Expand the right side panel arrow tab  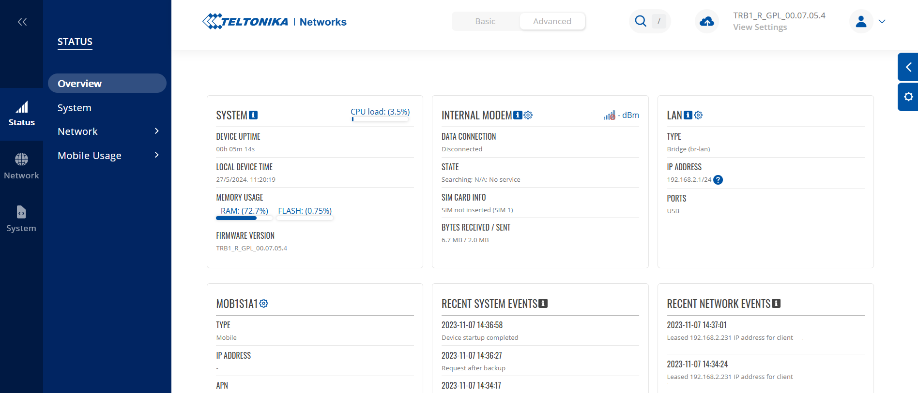click(x=908, y=67)
